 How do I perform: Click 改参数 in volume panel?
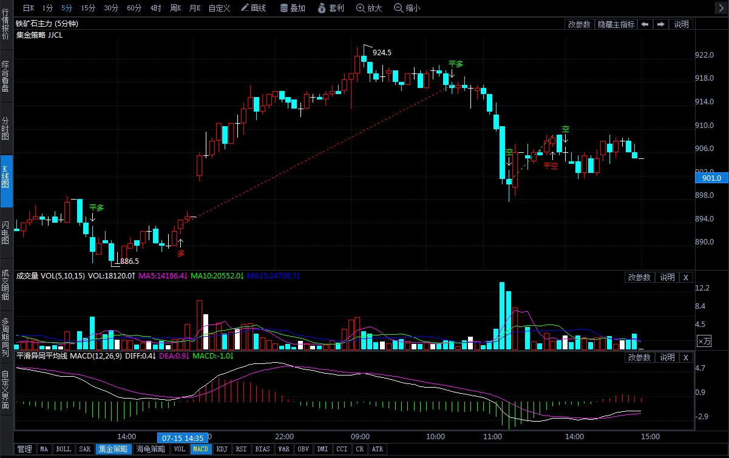(639, 277)
